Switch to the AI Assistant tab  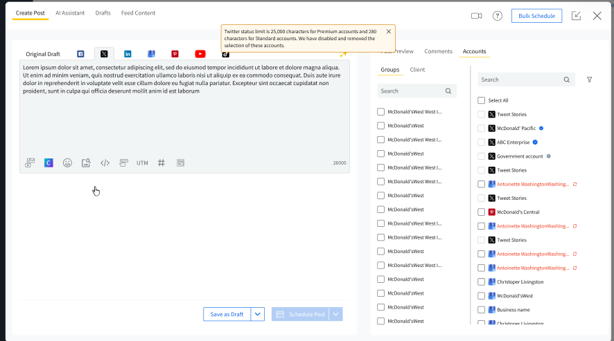(70, 13)
